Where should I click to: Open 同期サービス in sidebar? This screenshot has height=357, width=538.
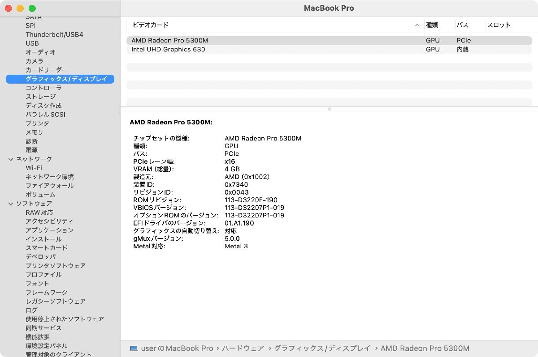pos(43,328)
